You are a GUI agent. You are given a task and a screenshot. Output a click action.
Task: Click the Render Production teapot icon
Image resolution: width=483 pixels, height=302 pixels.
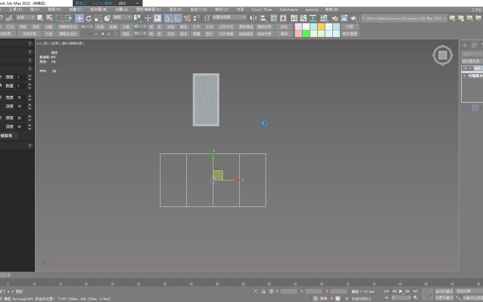click(354, 18)
